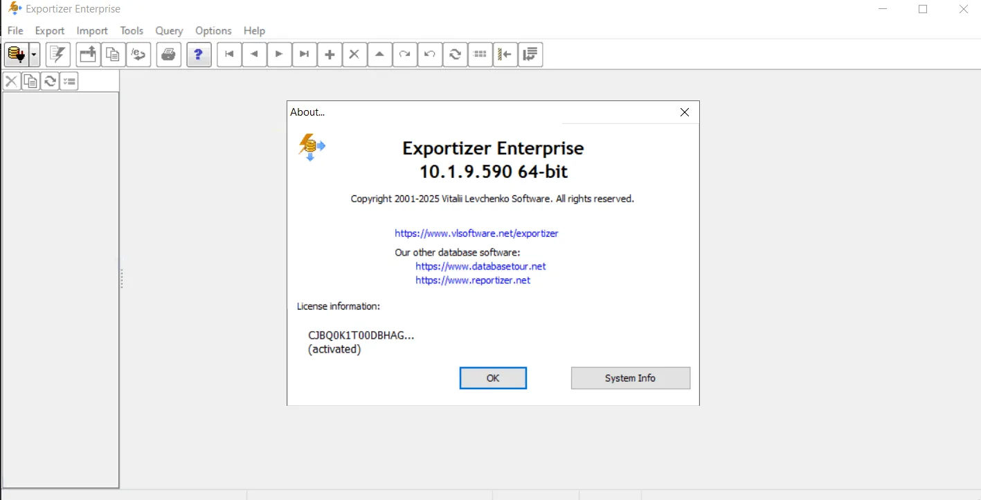
Task: Click the open database icon in toolbar
Action: [x=17, y=54]
